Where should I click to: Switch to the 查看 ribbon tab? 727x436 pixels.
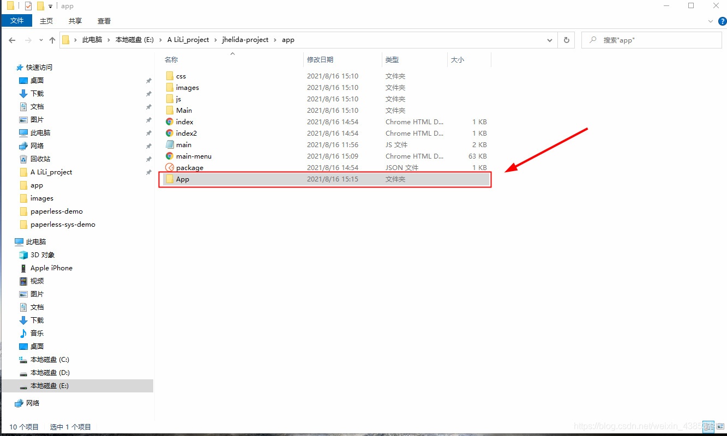104,21
